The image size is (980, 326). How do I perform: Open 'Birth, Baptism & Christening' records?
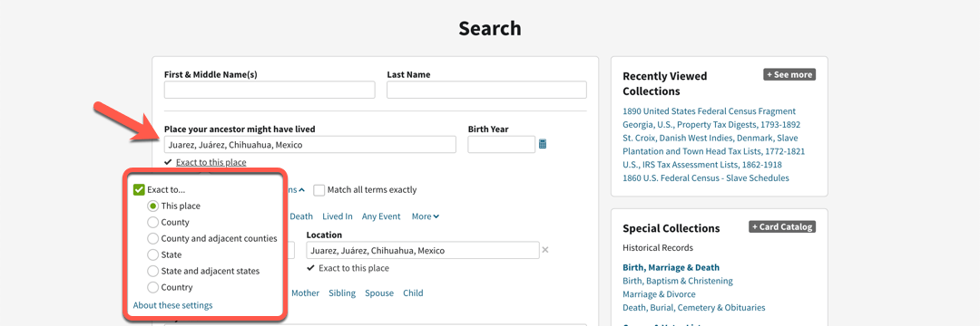[x=678, y=281]
